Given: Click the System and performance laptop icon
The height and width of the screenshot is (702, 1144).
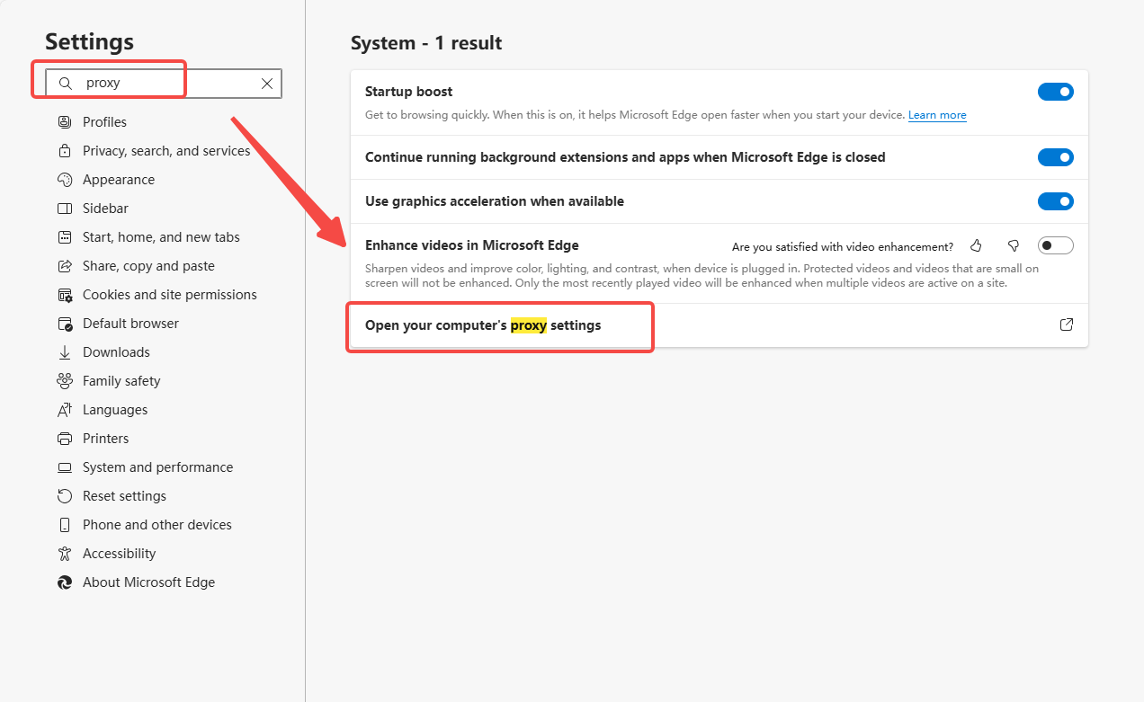Looking at the screenshot, I should [x=65, y=467].
